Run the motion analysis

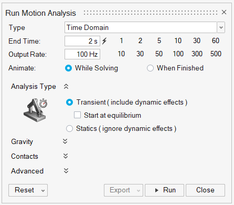(164, 190)
